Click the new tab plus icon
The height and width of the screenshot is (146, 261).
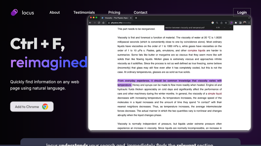136,18
